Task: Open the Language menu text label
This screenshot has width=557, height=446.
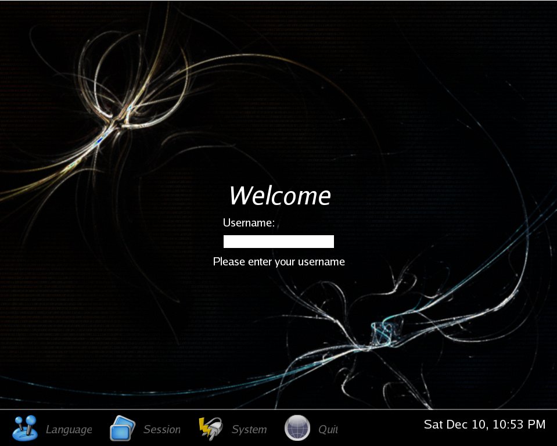Action: (x=69, y=430)
